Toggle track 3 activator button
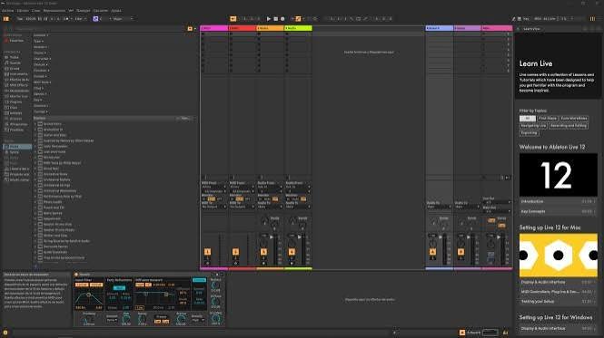604x338 pixels. tap(263, 252)
